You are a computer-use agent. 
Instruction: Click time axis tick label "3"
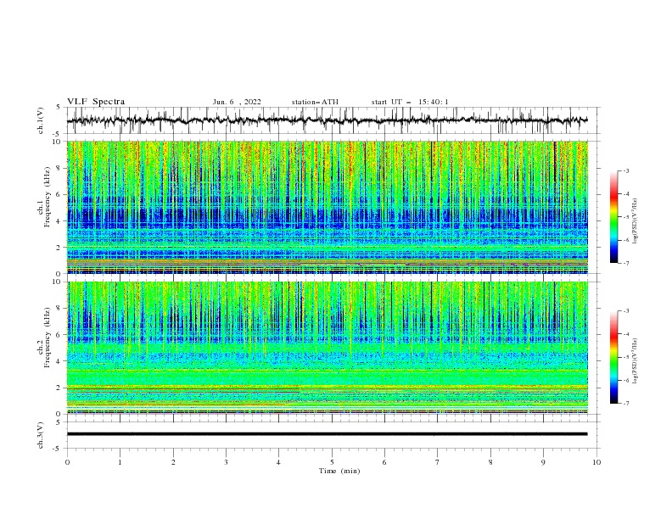[226, 462]
